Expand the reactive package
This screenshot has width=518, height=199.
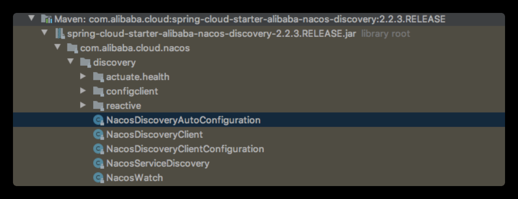[x=83, y=106]
